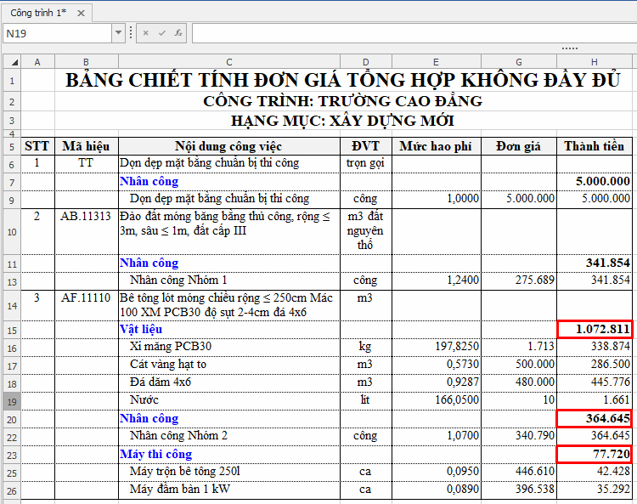Select the TT code cell in row 6
This screenshot has width=637, height=504.
86,164
